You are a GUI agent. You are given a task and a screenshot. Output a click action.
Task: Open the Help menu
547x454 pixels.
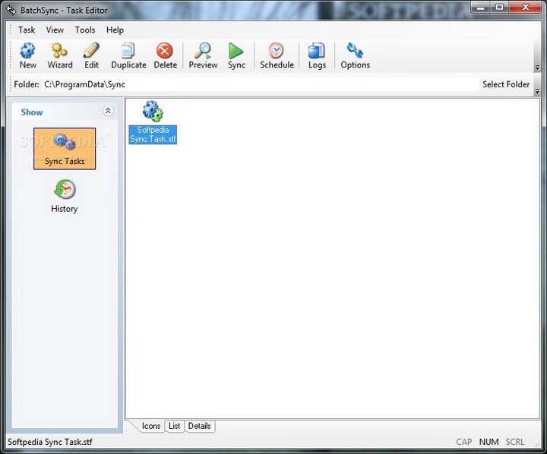115,30
